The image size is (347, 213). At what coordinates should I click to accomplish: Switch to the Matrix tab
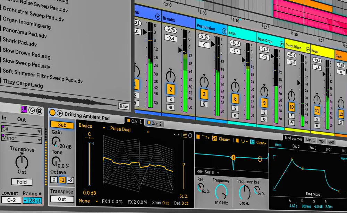[311, 140]
